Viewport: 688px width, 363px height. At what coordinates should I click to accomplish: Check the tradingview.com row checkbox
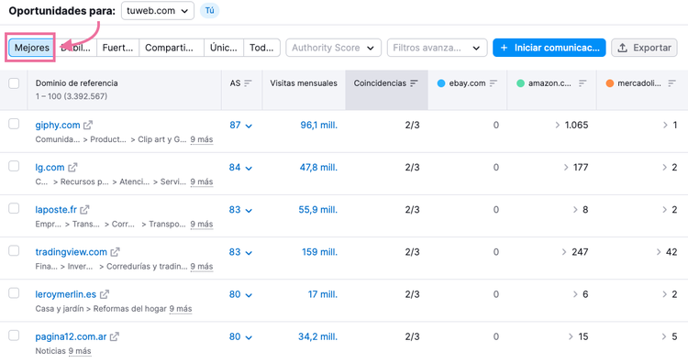pyautogui.click(x=14, y=251)
